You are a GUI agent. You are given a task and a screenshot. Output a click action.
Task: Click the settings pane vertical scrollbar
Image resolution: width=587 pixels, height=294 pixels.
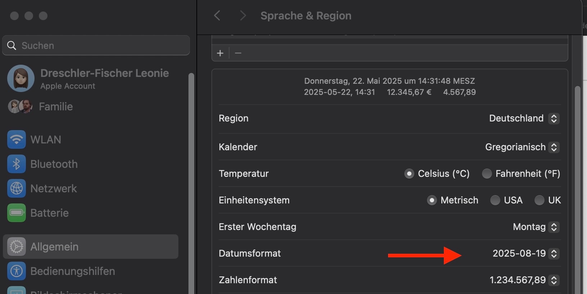click(578, 180)
